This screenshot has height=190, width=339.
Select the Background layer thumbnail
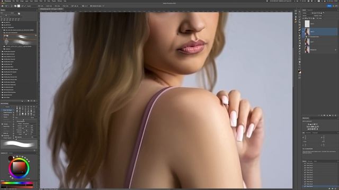307,50
